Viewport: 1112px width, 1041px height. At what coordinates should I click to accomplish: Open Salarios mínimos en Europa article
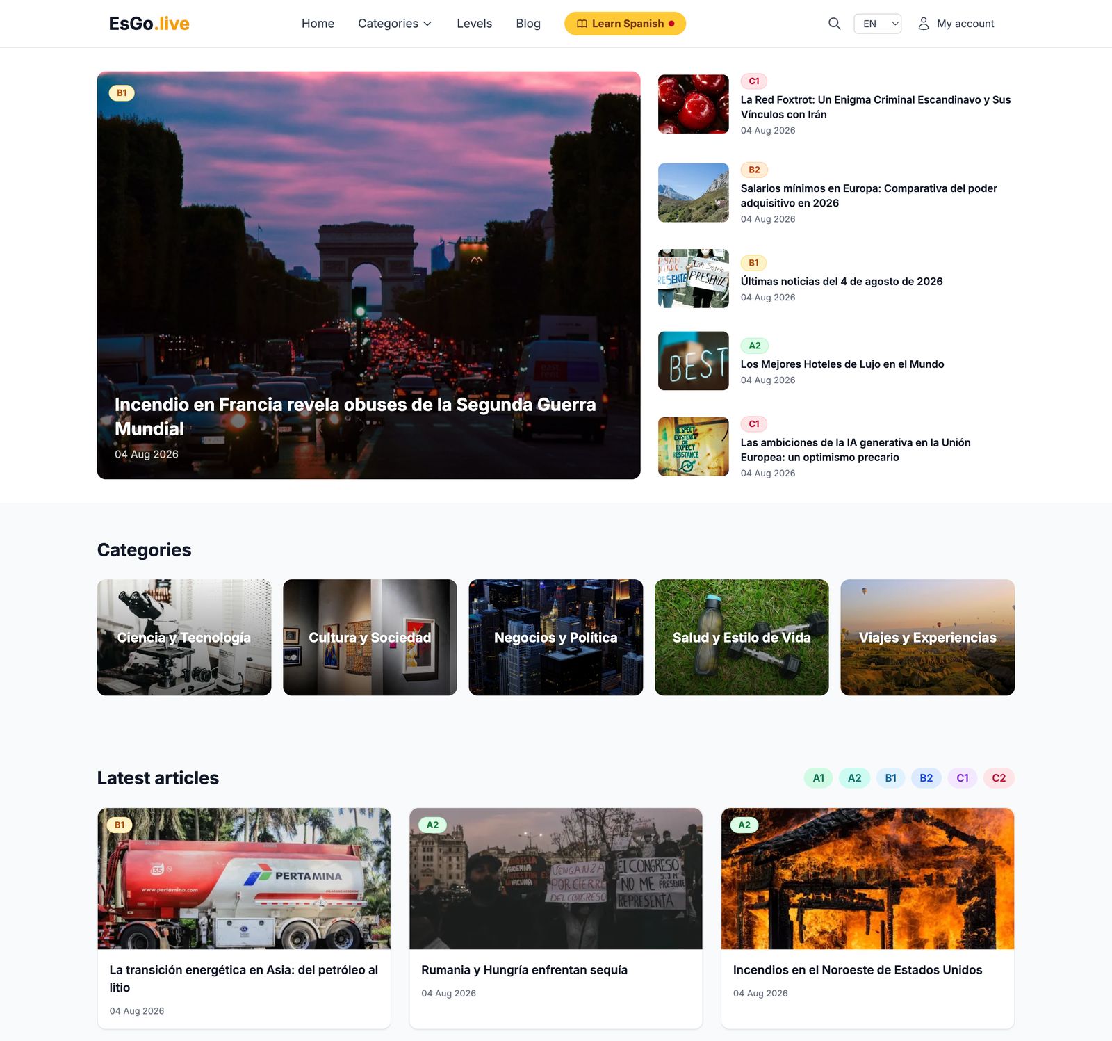coord(868,195)
